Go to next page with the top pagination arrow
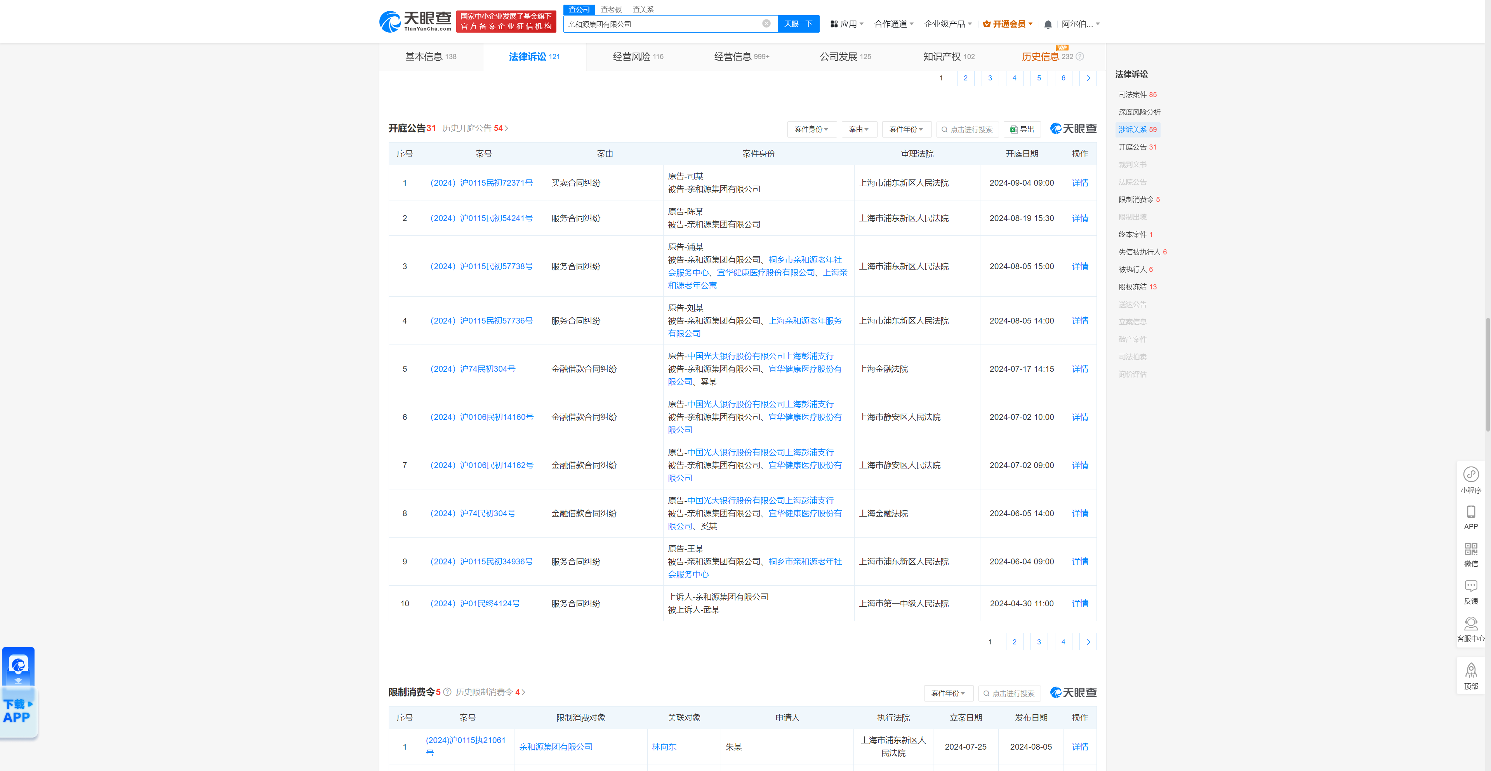This screenshot has width=1491, height=771. point(1088,78)
